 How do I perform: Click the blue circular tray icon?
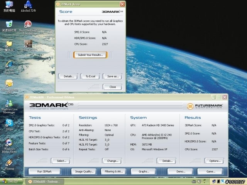coord(223,182)
